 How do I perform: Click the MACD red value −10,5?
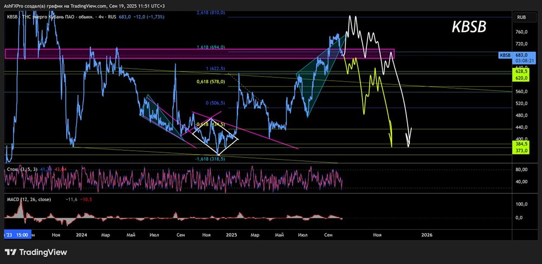pyautogui.click(x=86, y=199)
